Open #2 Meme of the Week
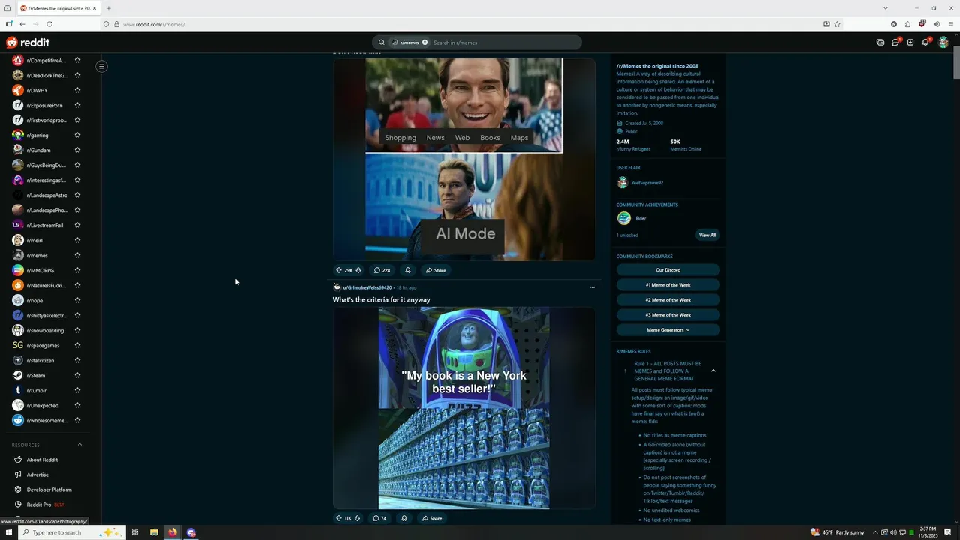 coord(667,300)
